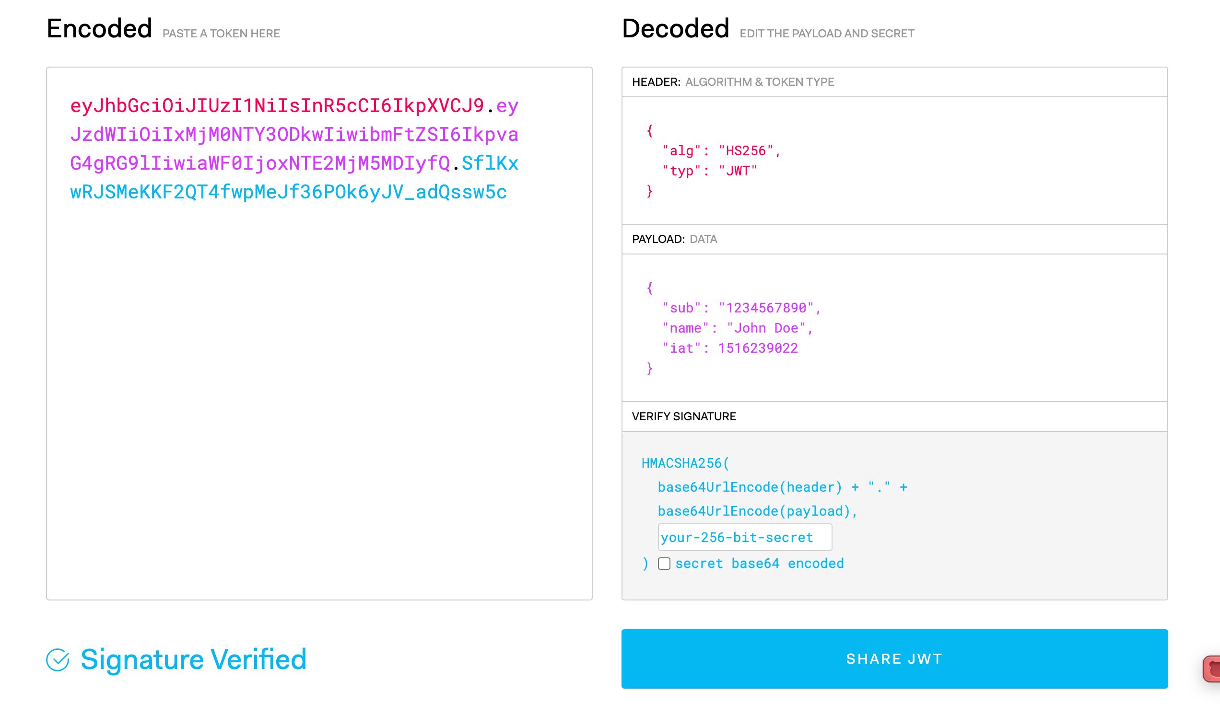1220x715 pixels.
Task: Click the "typ": "JWT" line in the header
Action: tap(709, 171)
